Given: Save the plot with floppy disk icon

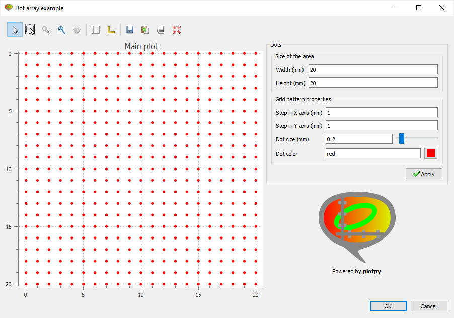Looking at the screenshot, I should pos(130,30).
